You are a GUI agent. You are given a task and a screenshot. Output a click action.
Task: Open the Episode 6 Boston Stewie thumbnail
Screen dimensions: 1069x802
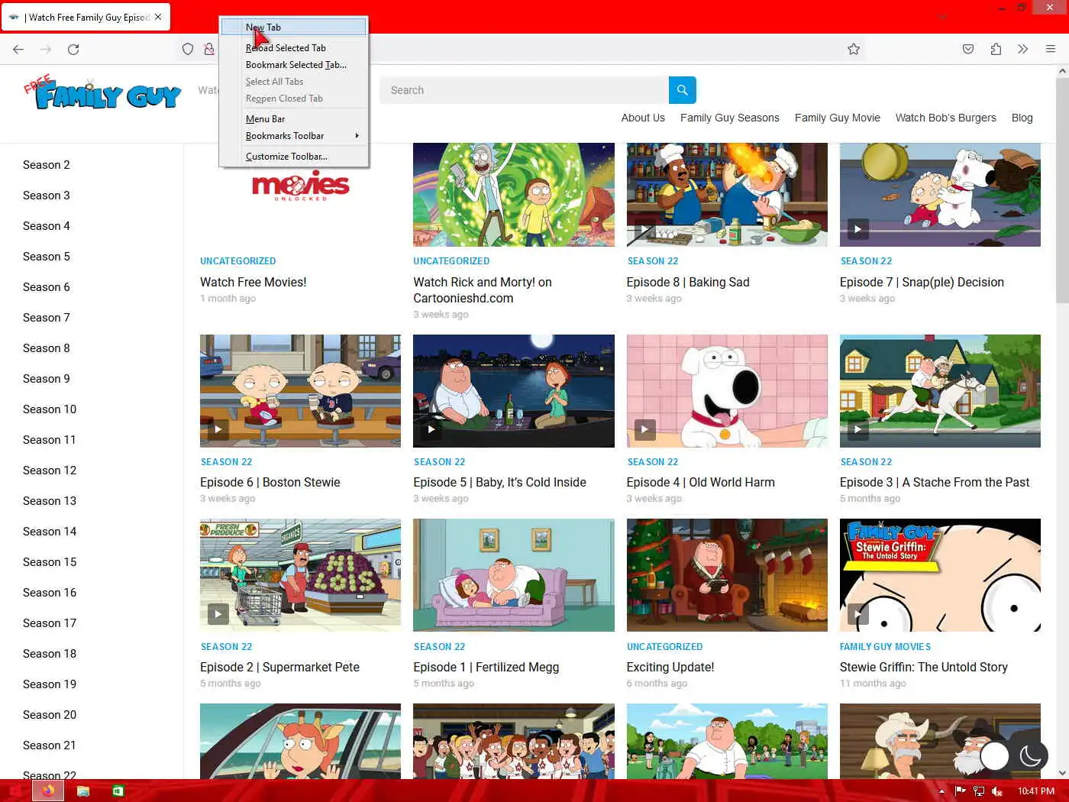click(x=300, y=391)
